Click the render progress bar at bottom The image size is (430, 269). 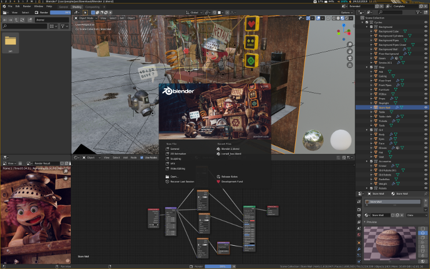[218, 267]
